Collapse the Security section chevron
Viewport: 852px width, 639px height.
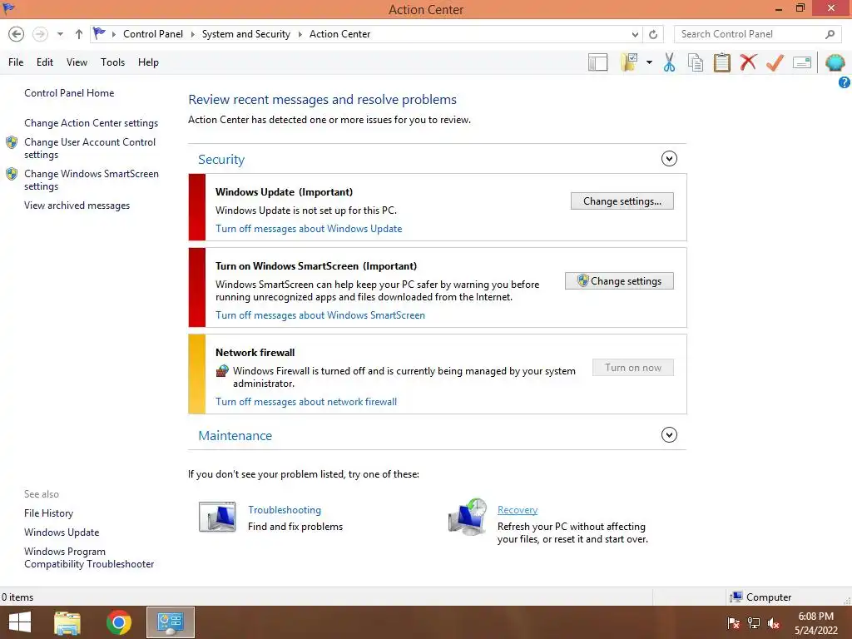(x=669, y=159)
